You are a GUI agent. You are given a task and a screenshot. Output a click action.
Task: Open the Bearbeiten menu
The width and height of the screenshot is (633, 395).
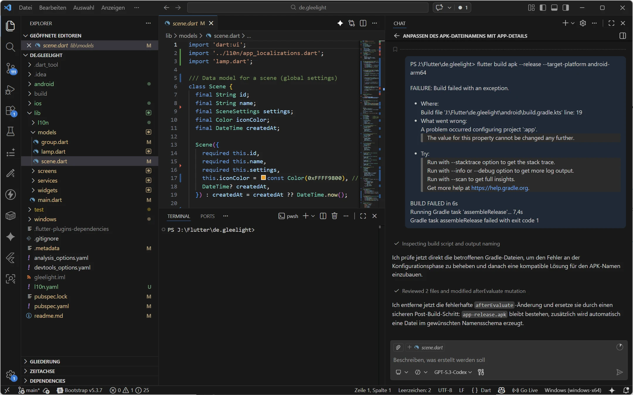pos(53,8)
